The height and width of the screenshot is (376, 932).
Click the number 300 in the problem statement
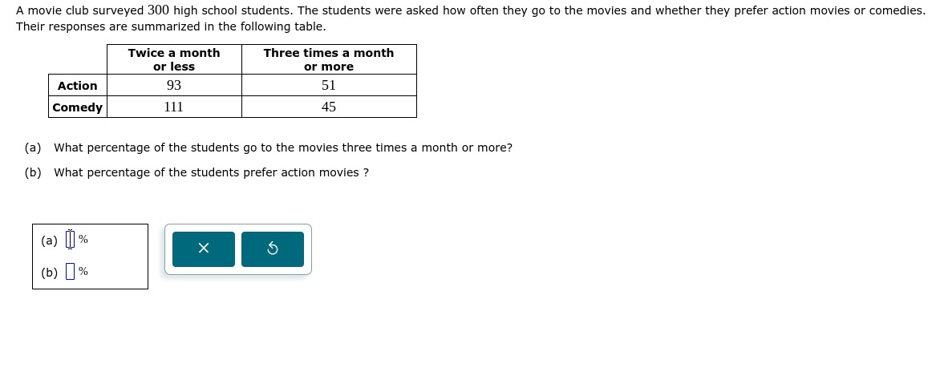tap(158, 10)
